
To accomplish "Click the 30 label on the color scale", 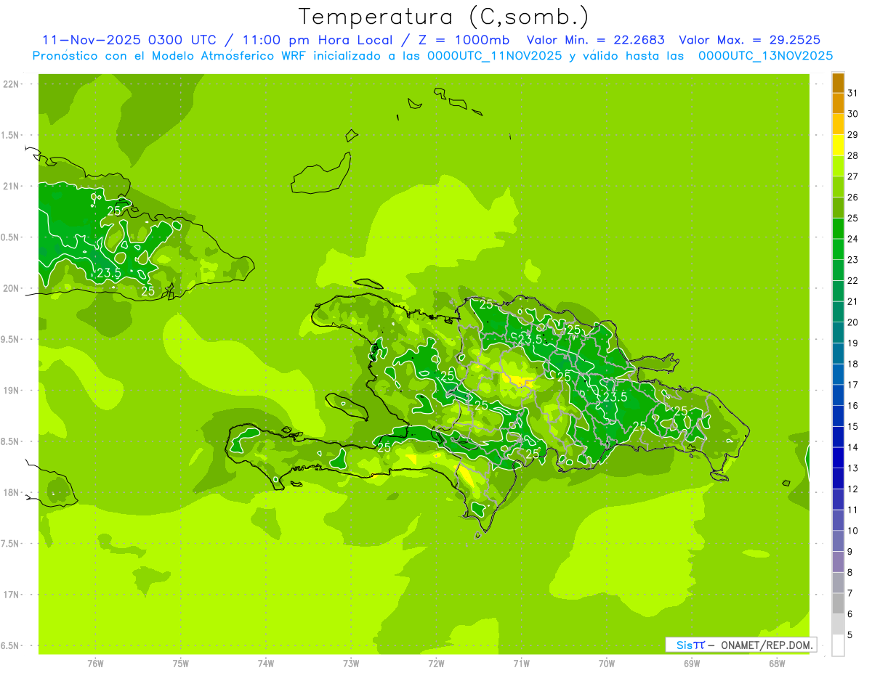I will click(853, 114).
